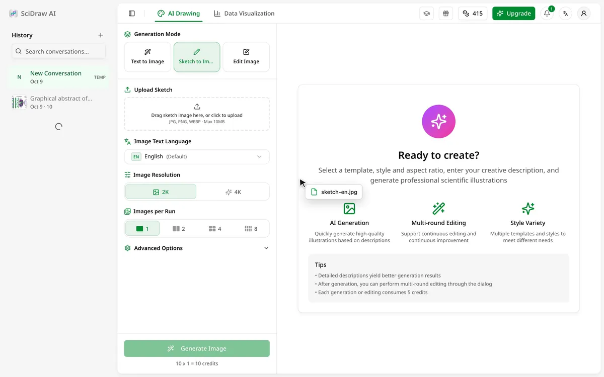This screenshot has width=604, height=377.
Task: Set images per run to 2
Action: 179,229
